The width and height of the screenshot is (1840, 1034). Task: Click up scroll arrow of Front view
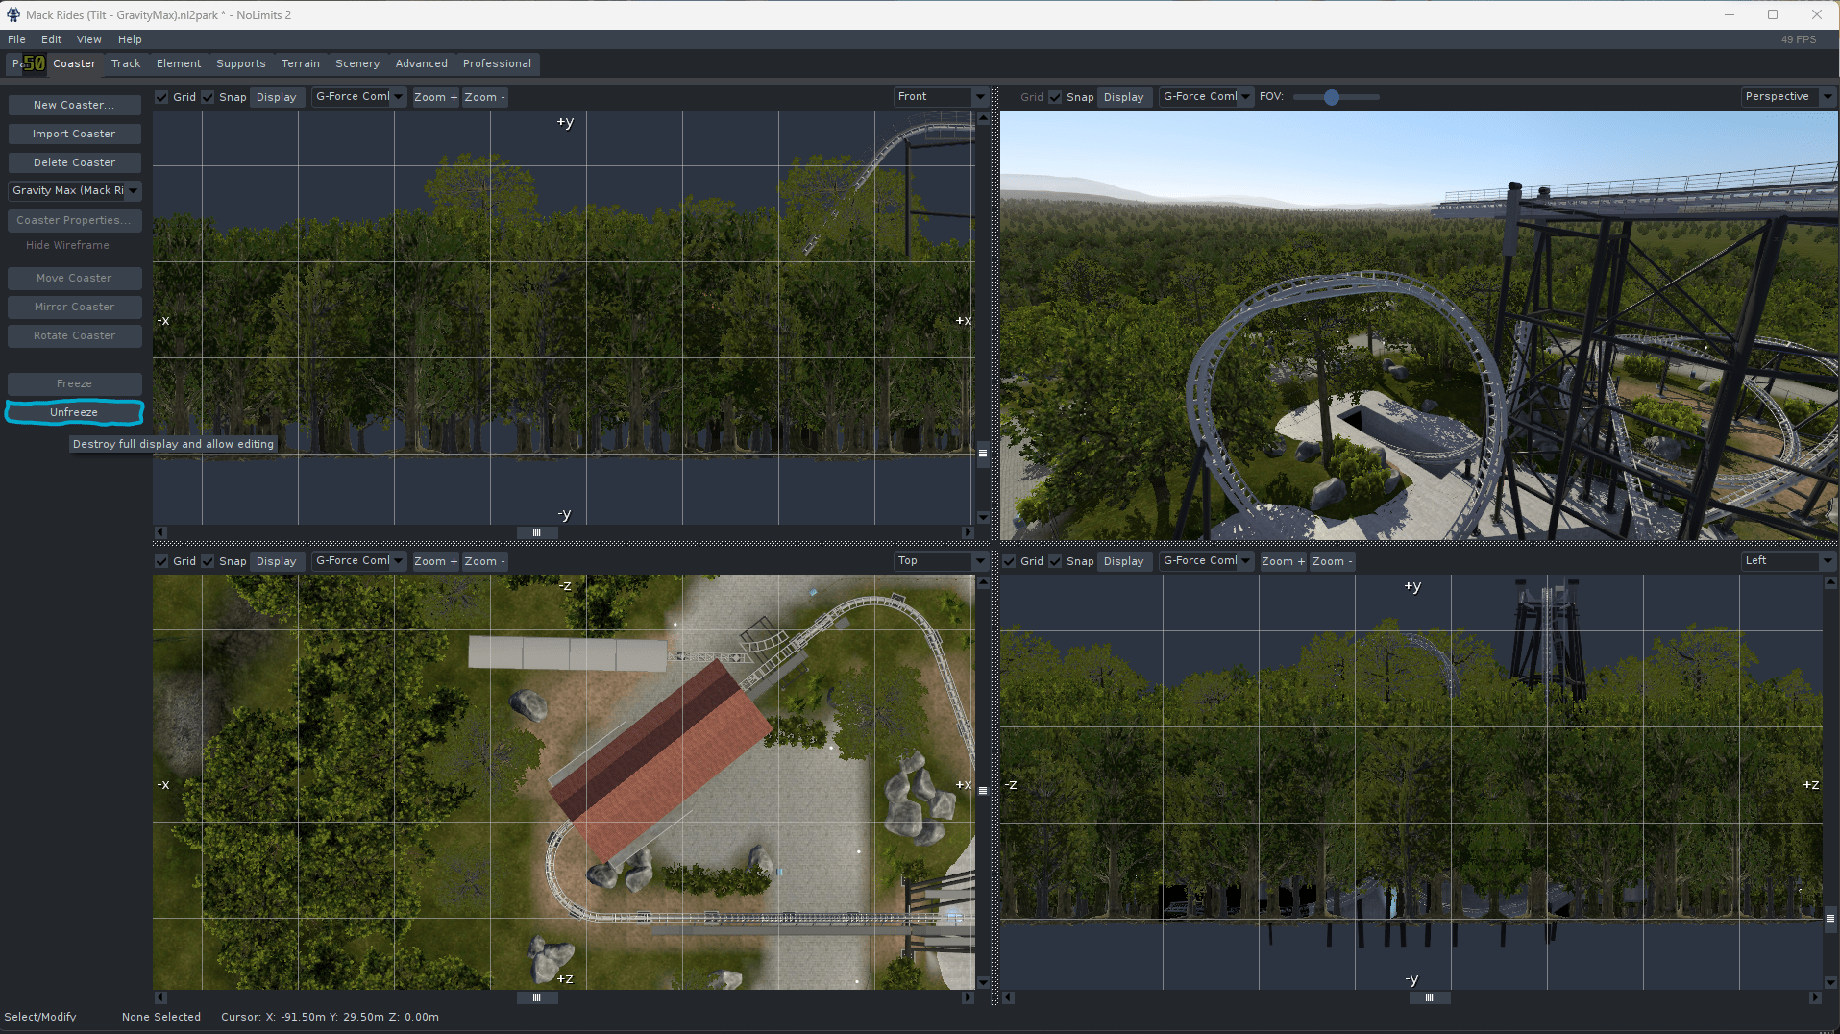pyautogui.click(x=983, y=117)
